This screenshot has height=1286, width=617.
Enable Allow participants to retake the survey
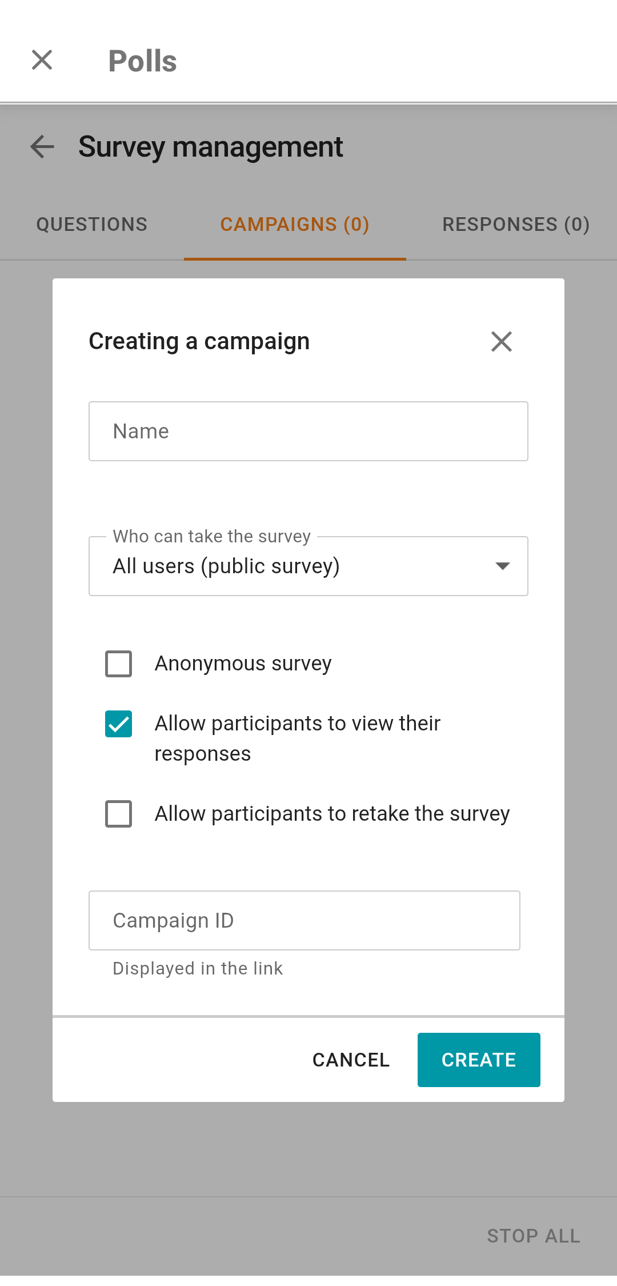point(119,813)
